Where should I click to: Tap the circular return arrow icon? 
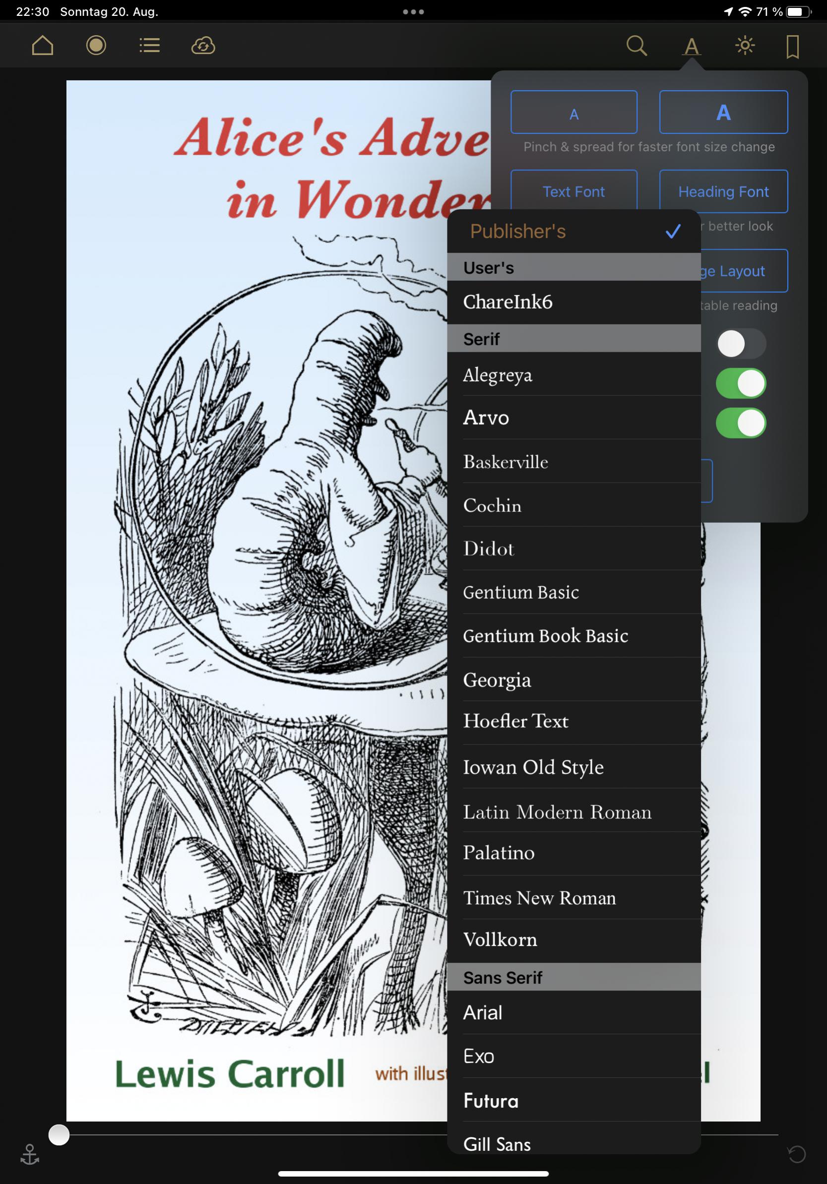click(x=797, y=1154)
